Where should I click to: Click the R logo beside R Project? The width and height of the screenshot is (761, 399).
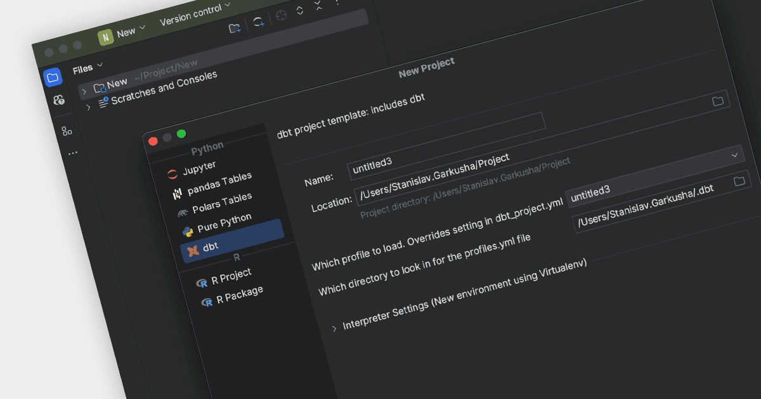pyautogui.click(x=202, y=284)
